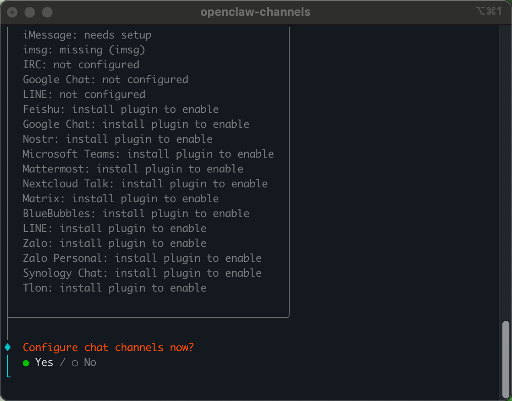Click the IRC: not configured line

tap(81, 65)
